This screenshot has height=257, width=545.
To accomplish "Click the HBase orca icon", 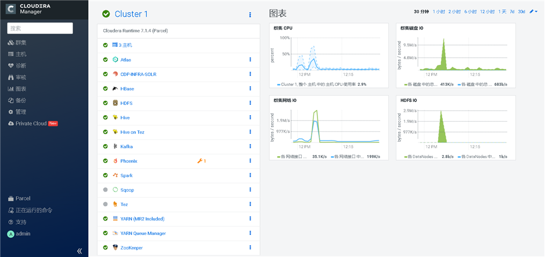I will point(116,89).
